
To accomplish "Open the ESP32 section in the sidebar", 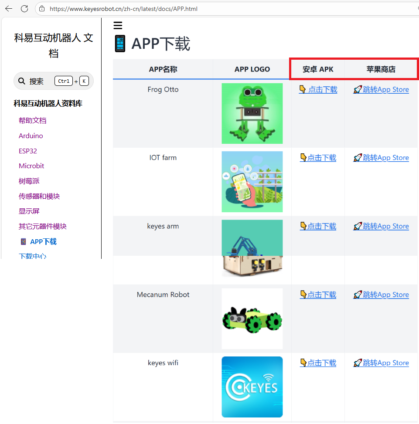I will (x=28, y=151).
